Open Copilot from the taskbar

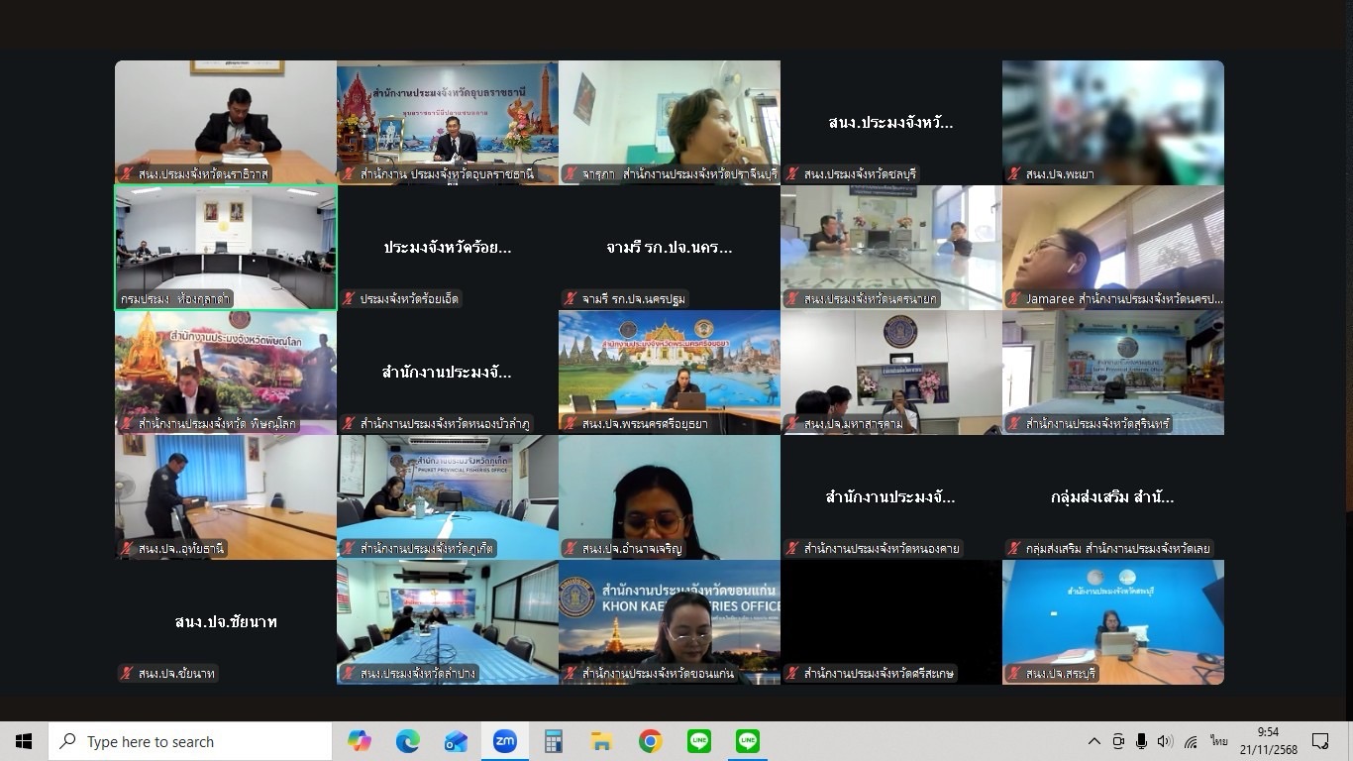point(359,741)
